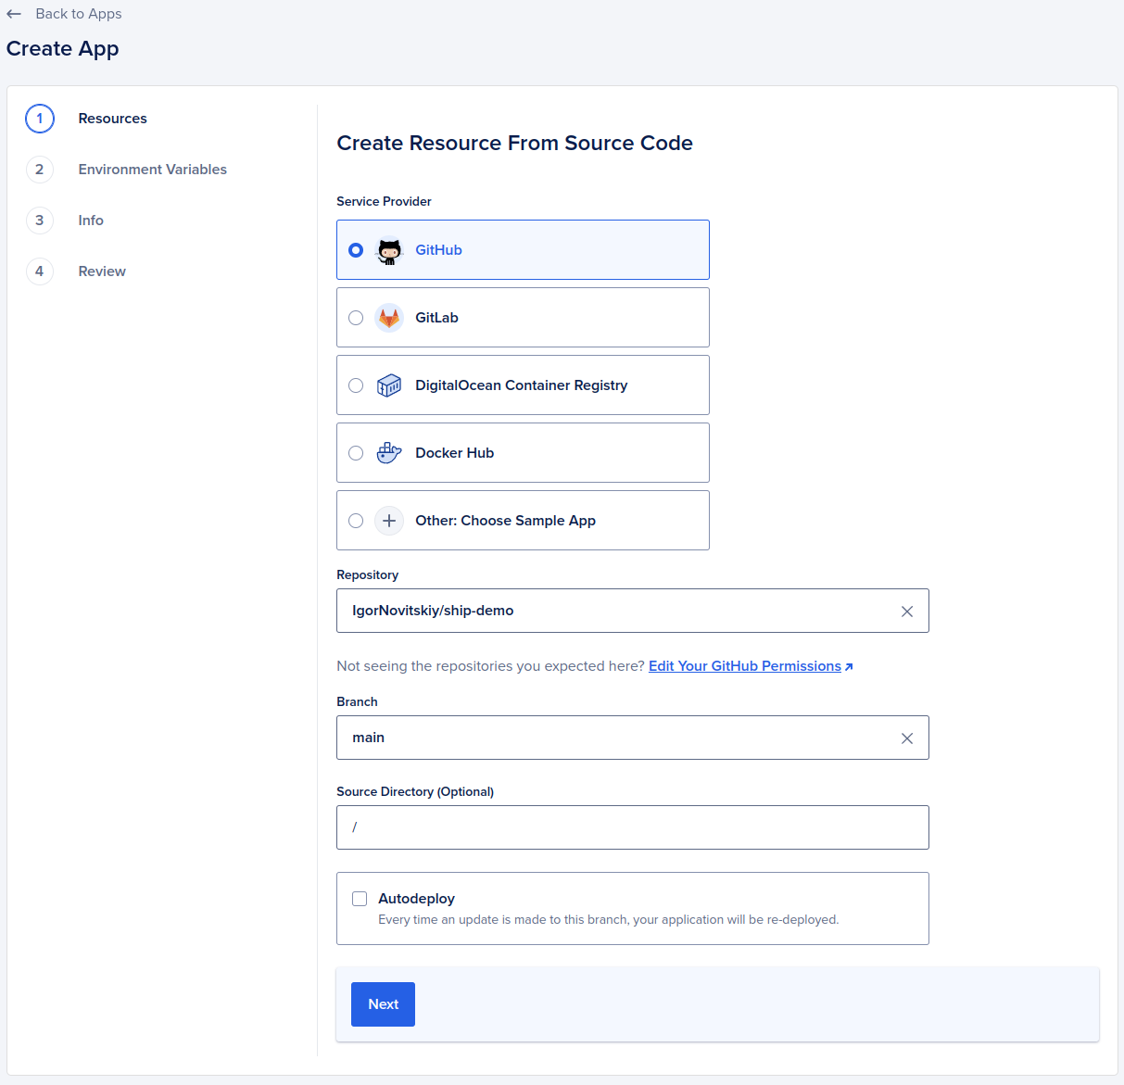Click the Source Directory input field
The width and height of the screenshot is (1124, 1085).
pos(602,827)
